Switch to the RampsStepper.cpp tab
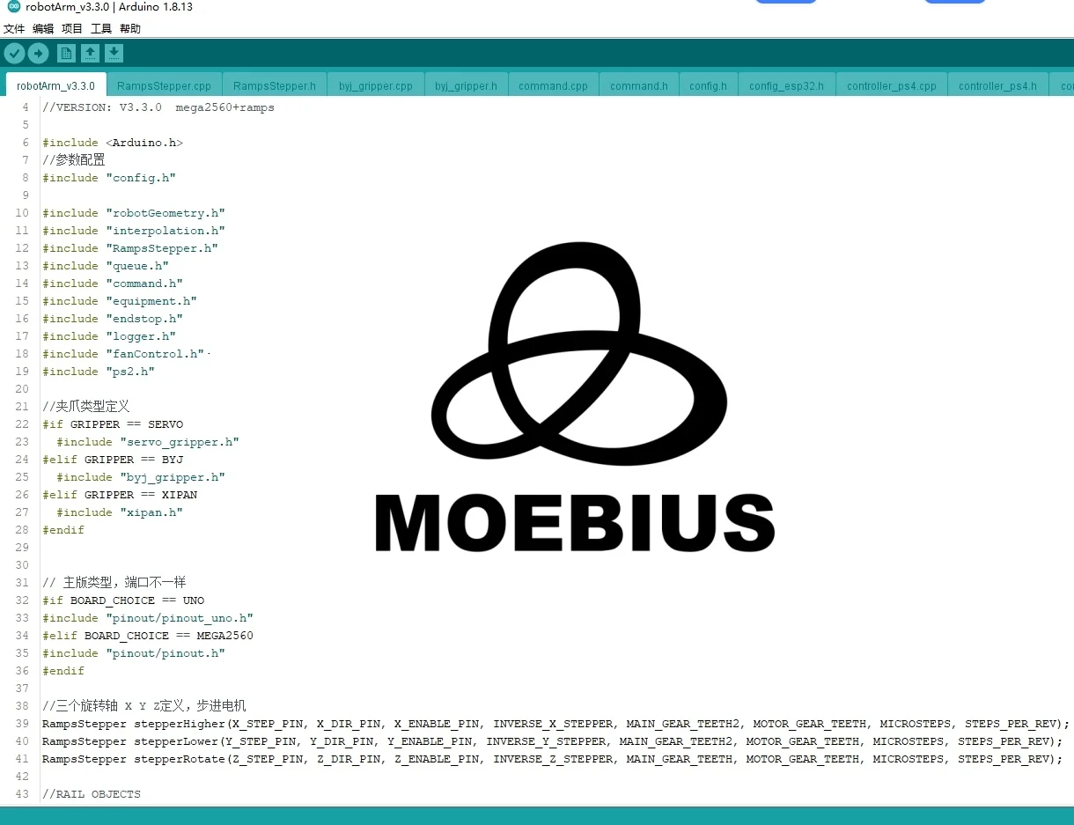This screenshot has height=825, width=1074. (x=165, y=85)
